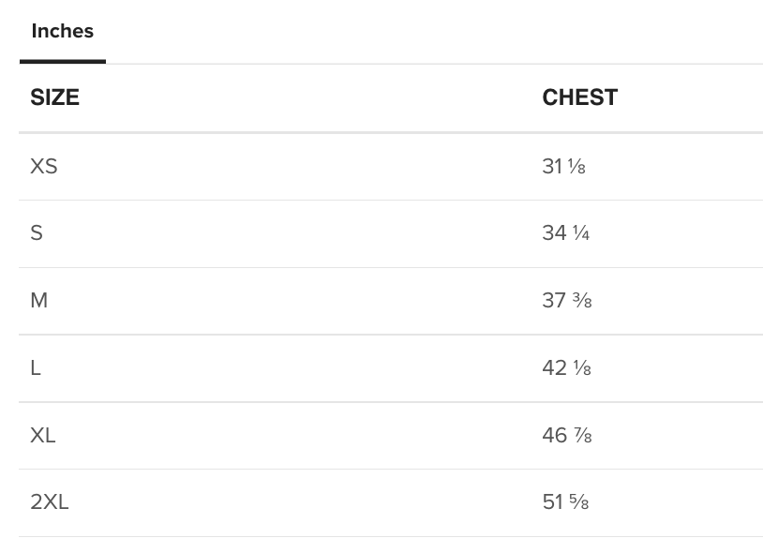Click empty middle of 2XL row

coord(292,502)
